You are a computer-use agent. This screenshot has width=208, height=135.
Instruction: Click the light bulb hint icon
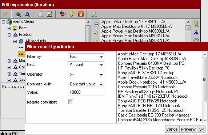[x=72, y=14]
